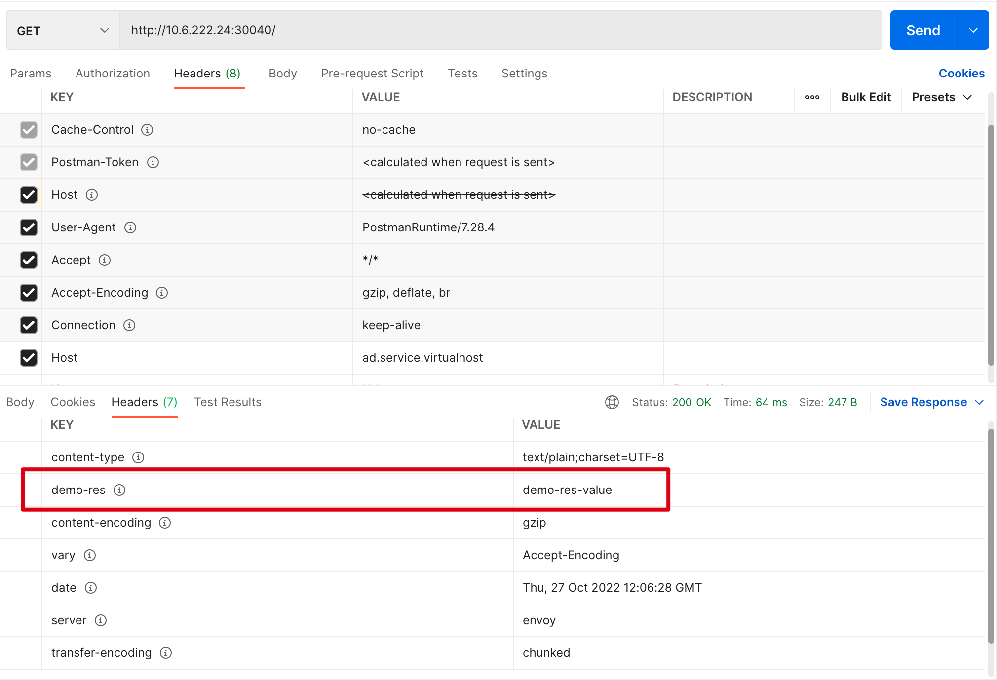The image size is (997, 680).
Task: Expand the Presets dropdown
Action: pyautogui.click(x=942, y=97)
